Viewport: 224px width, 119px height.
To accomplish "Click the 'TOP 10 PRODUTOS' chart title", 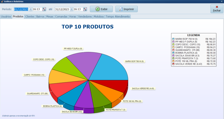I will (x=87, y=27).
